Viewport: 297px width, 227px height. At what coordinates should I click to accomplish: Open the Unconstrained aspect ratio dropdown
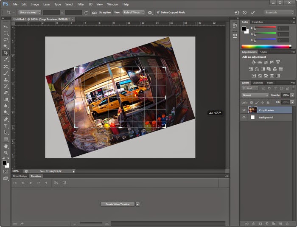pyautogui.click(x=30, y=12)
